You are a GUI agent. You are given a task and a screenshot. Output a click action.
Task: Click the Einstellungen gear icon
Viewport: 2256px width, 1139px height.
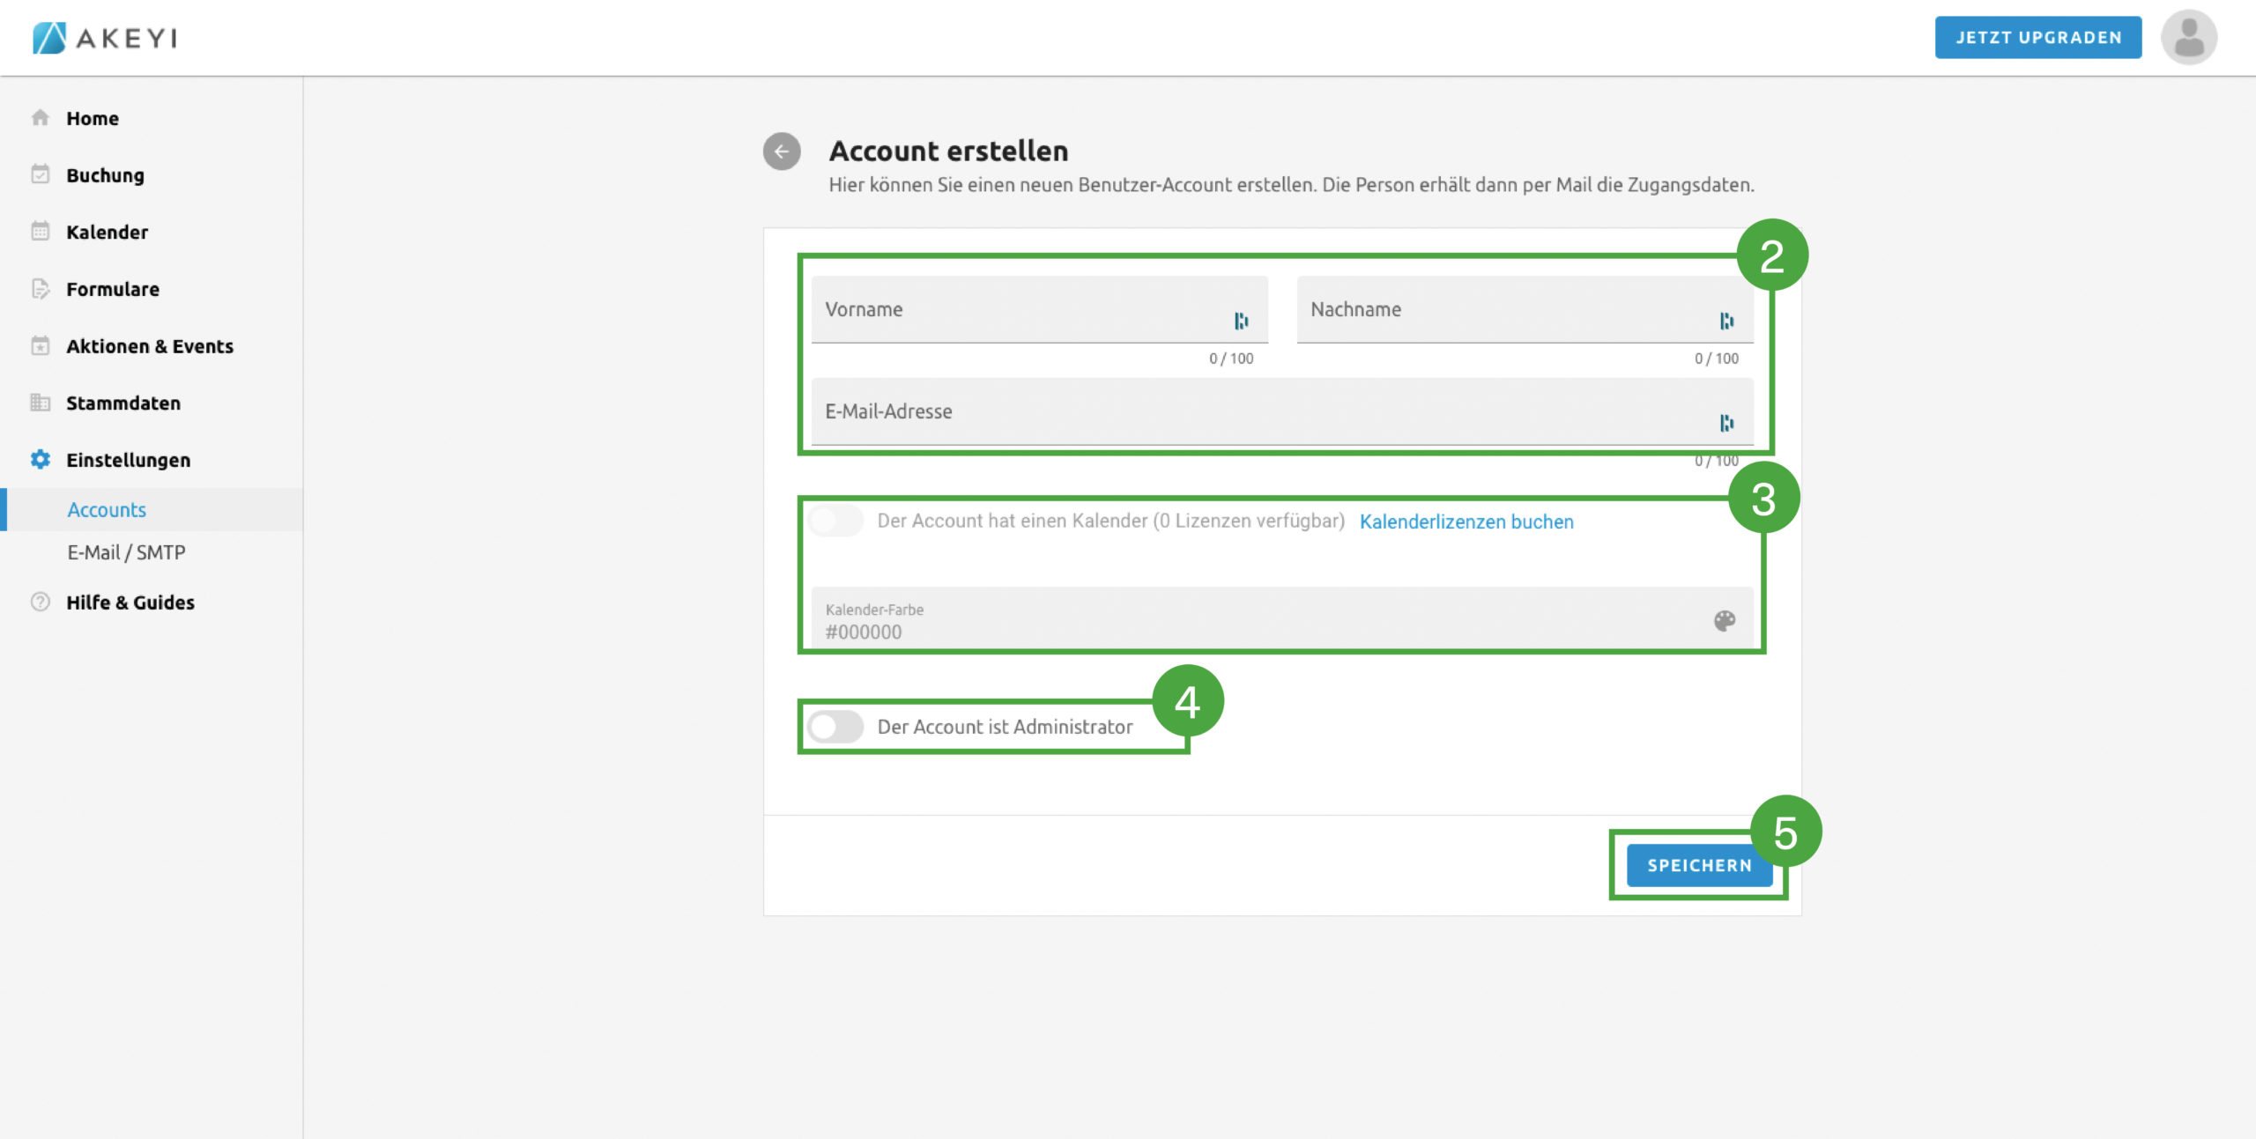coord(41,460)
